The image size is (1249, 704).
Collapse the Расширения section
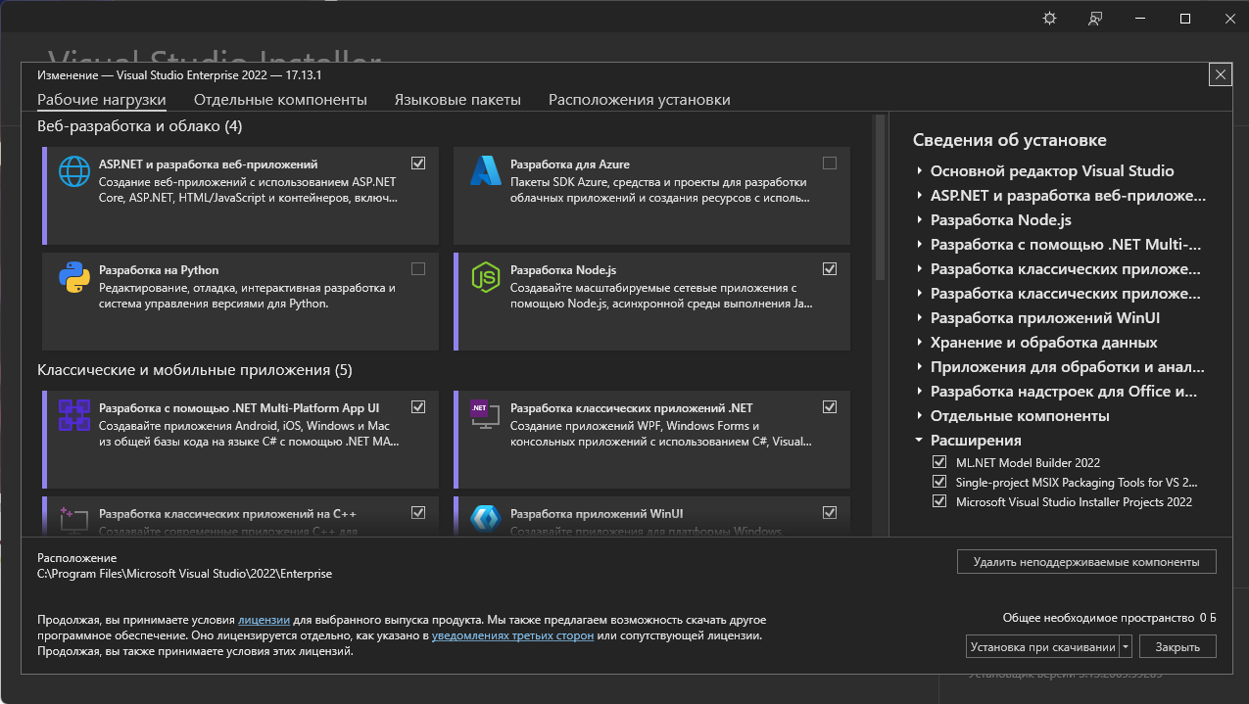tap(920, 441)
